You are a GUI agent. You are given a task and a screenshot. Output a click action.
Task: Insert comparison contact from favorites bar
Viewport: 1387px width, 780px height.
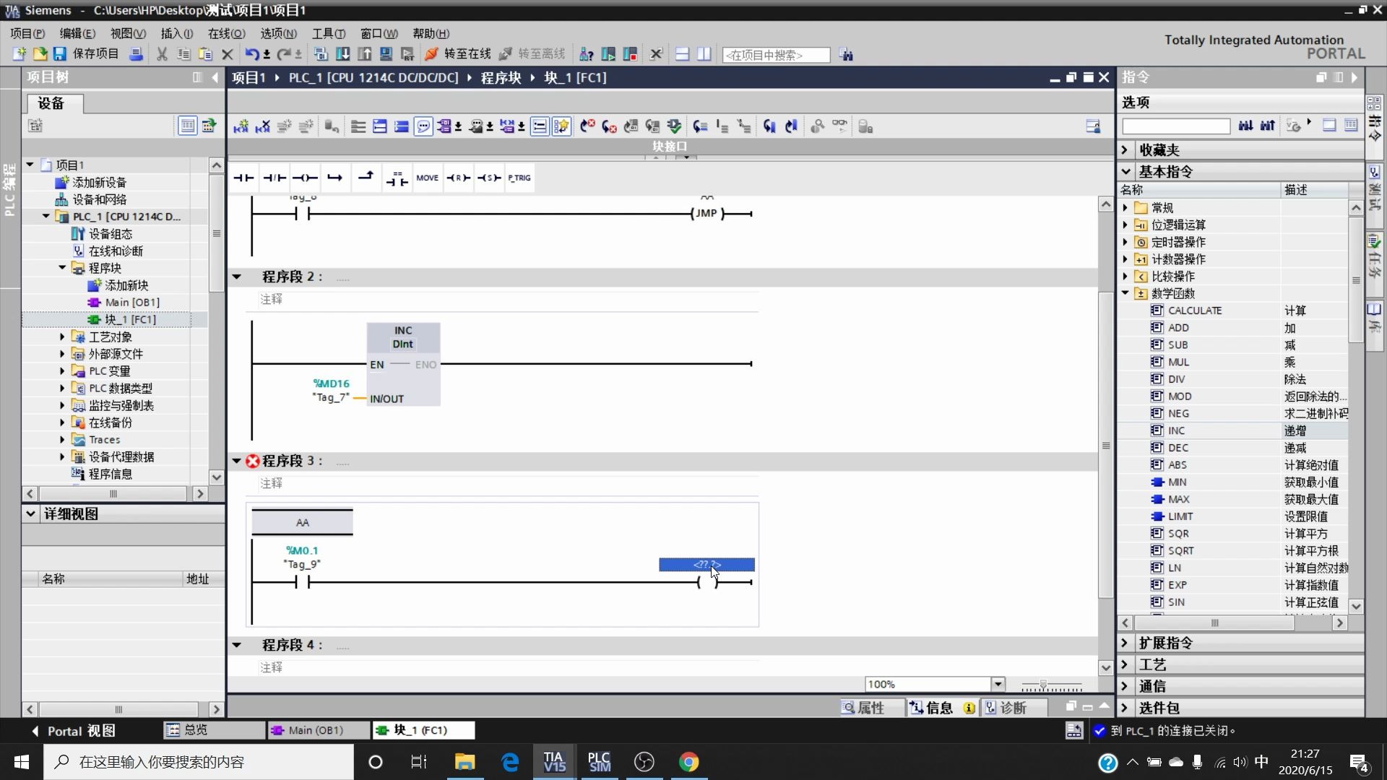pyautogui.click(x=397, y=178)
